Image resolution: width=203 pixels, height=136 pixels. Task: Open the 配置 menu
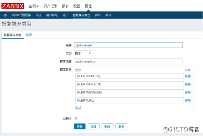pyautogui.click(x=77, y=6)
